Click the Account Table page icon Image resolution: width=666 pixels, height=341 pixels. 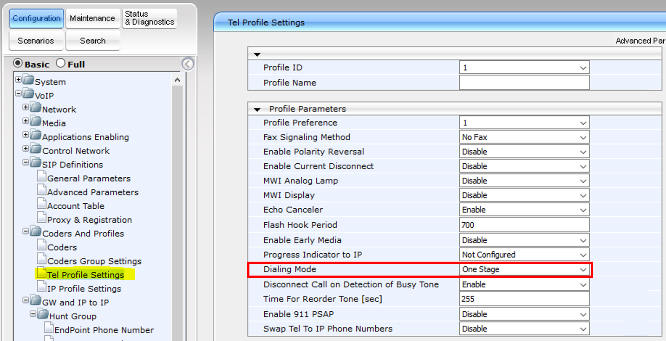(x=42, y=205)
